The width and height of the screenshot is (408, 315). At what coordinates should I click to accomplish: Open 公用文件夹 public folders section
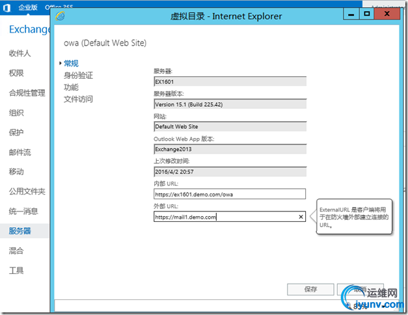[27, 191]
